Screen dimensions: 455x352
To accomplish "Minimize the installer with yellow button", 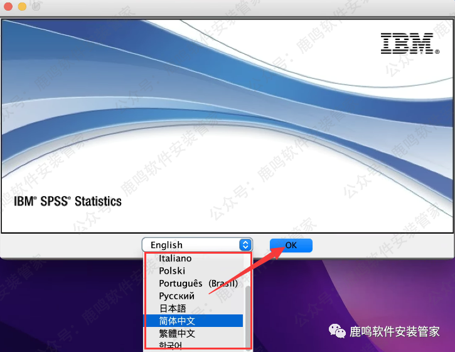I will coord(22,6).
